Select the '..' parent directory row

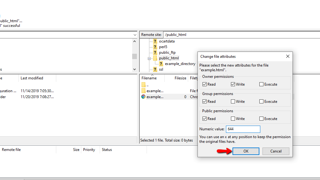[x=168, y=85]
